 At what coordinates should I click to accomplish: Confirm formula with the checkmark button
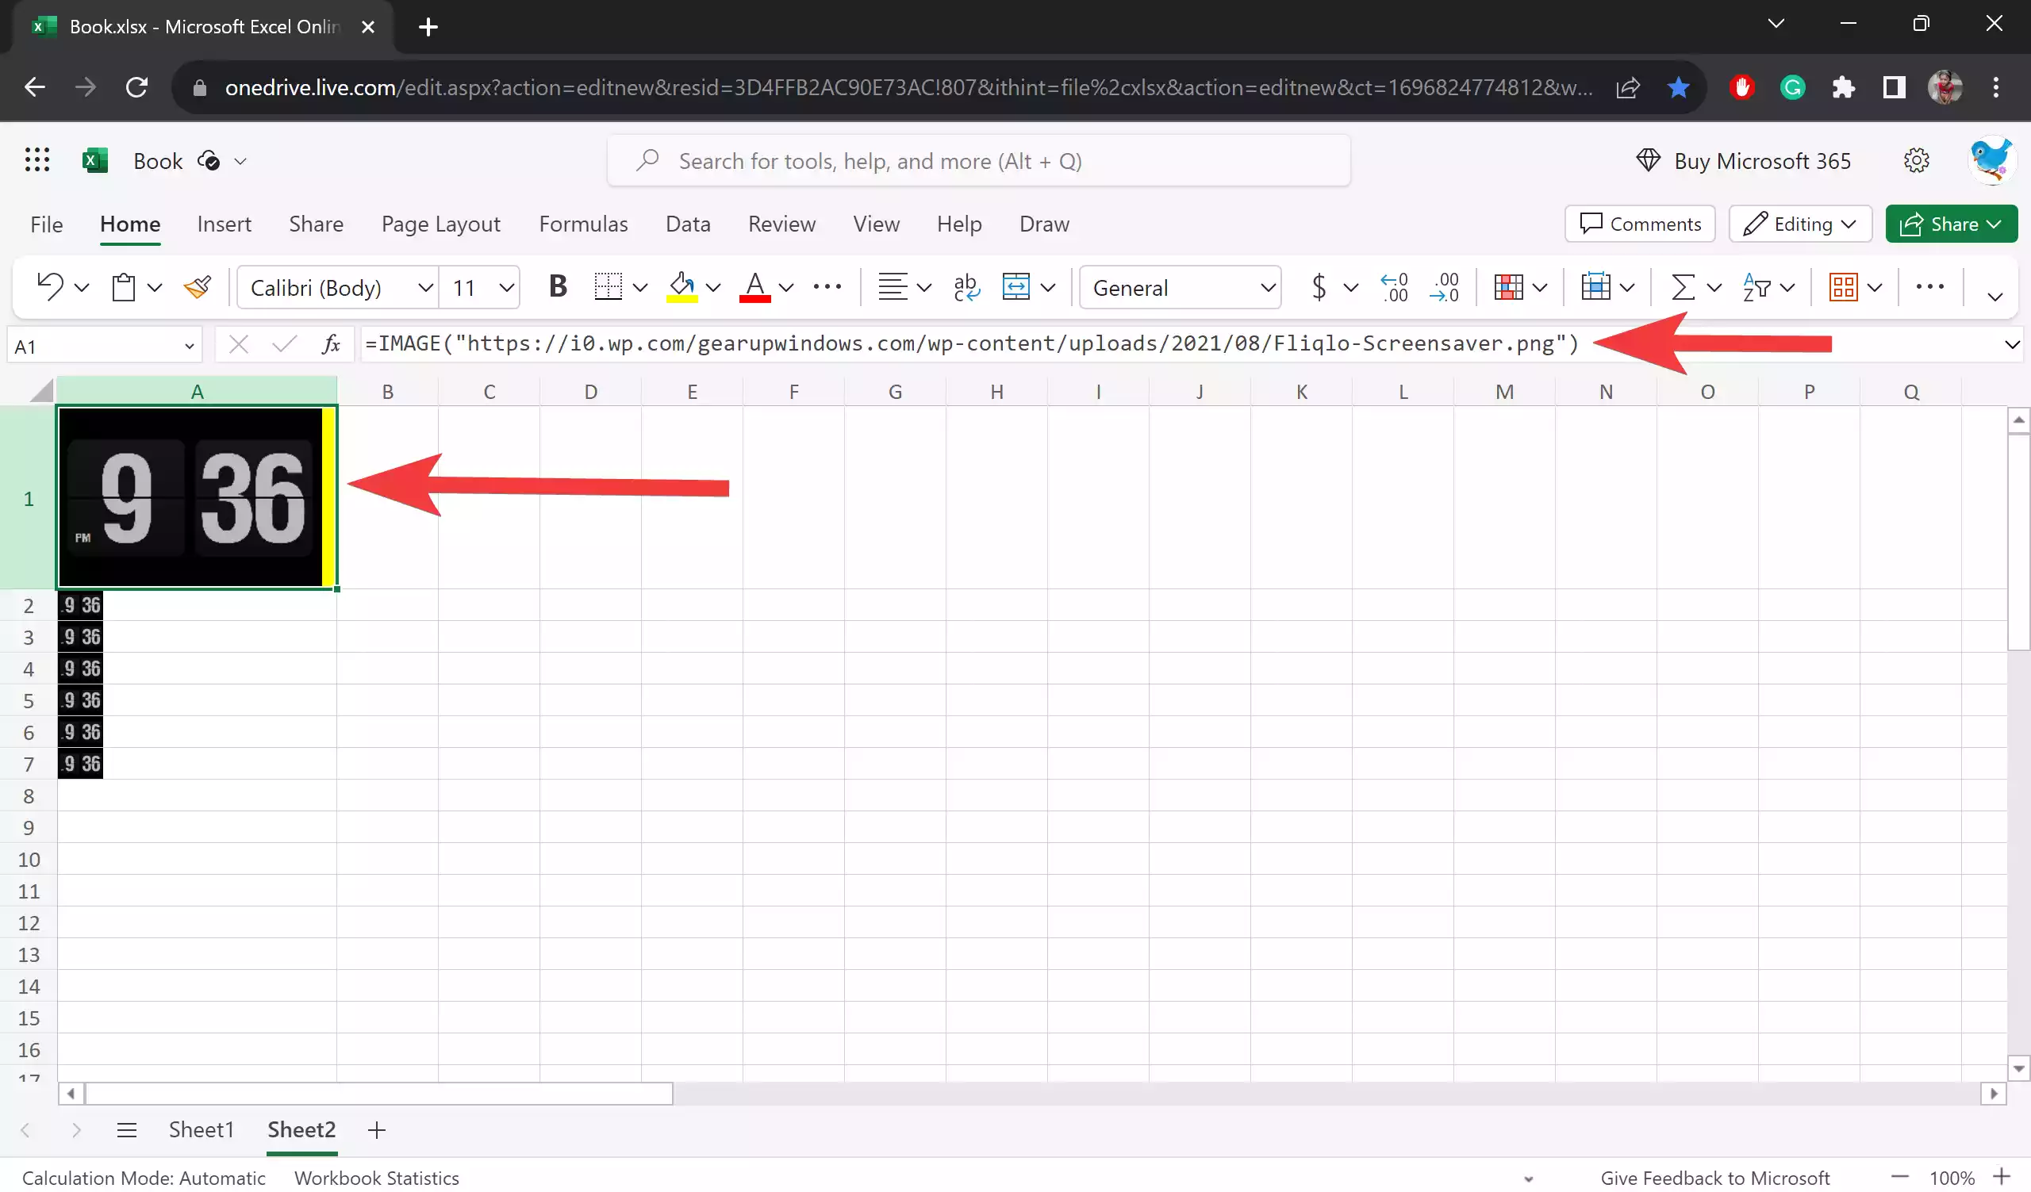point(282,344)
